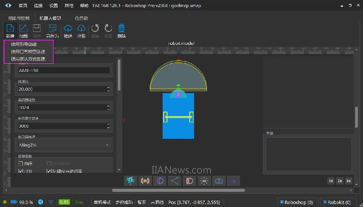Enable the 陀螺仪自动标零 checkbox

click(49, 171)
